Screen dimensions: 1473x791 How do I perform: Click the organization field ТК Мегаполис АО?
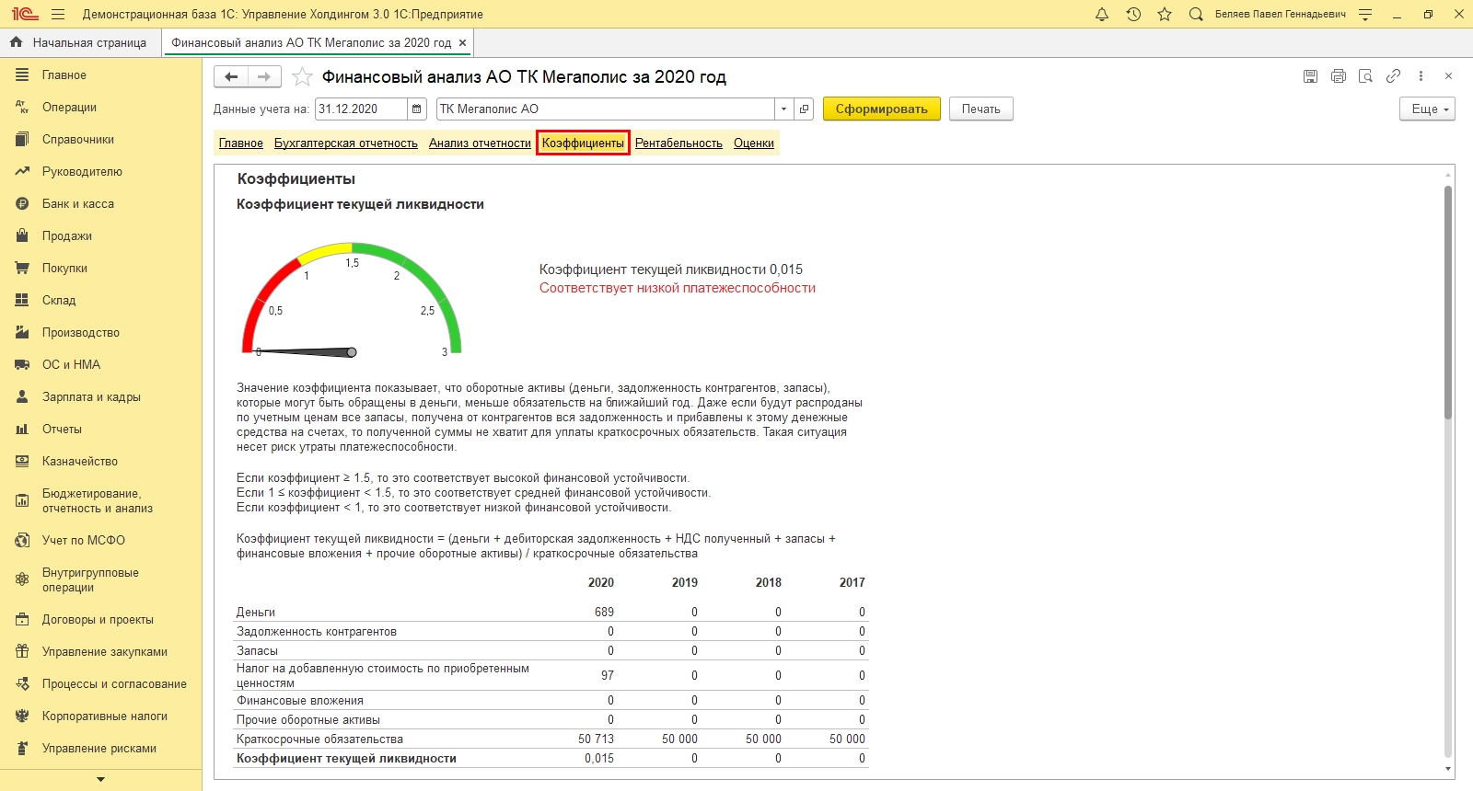click(x=606, y=109)
